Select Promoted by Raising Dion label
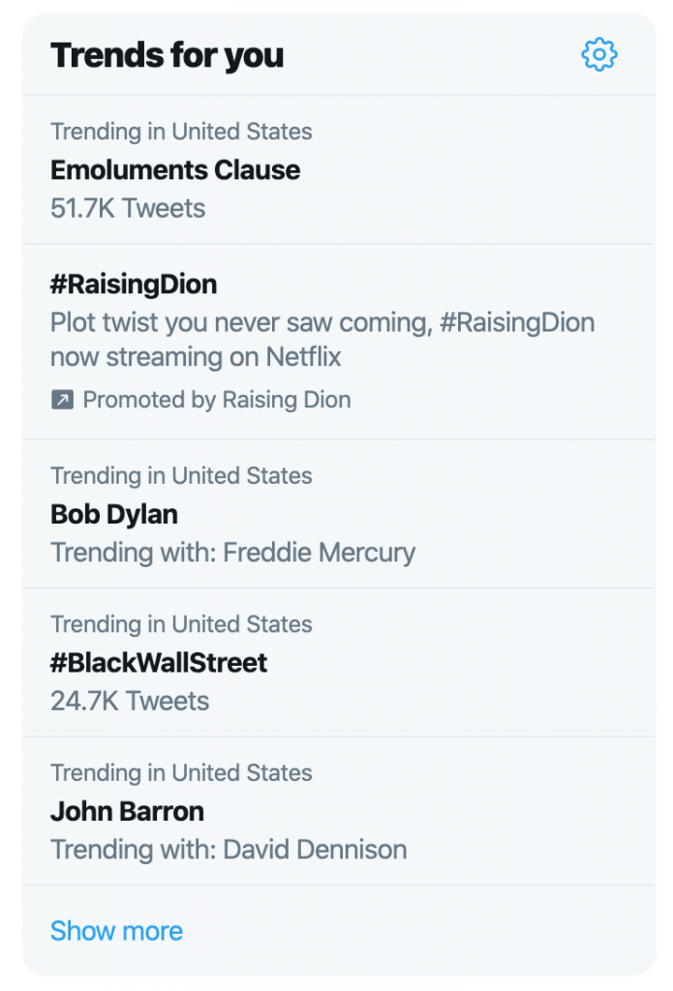The image size is (673, 991). click(216, 400)
